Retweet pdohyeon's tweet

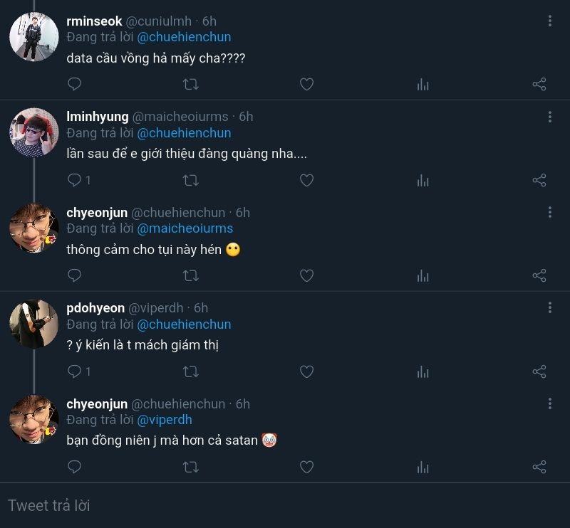(x=190, y=371)
